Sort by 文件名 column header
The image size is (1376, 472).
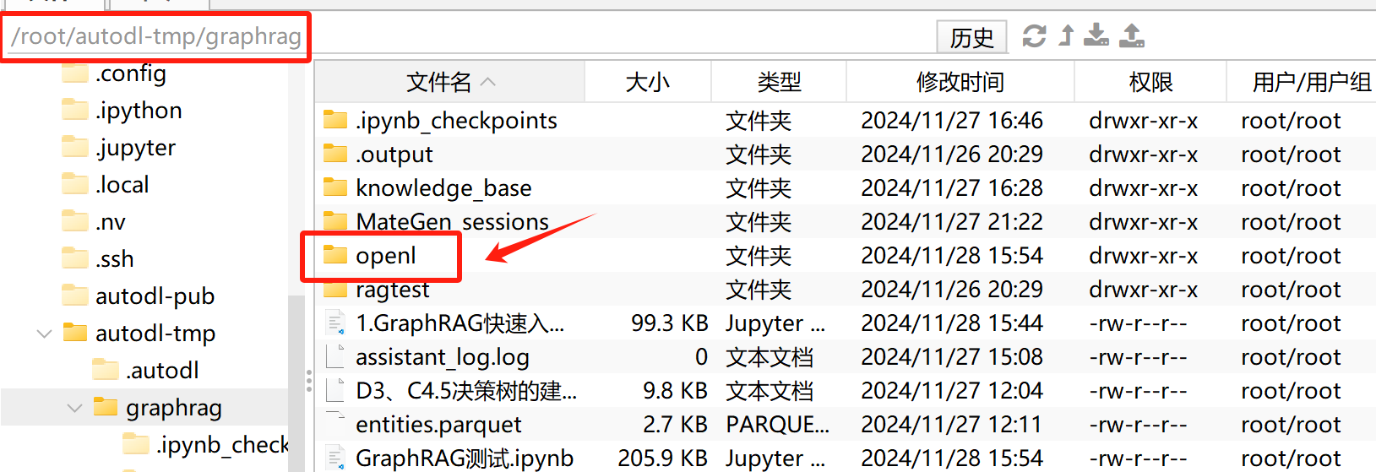449,82
